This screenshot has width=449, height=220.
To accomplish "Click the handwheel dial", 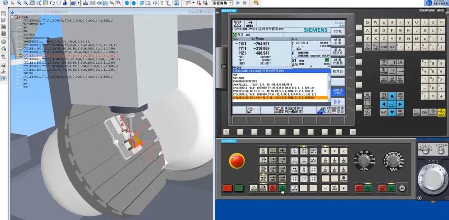I will [433, 180].
